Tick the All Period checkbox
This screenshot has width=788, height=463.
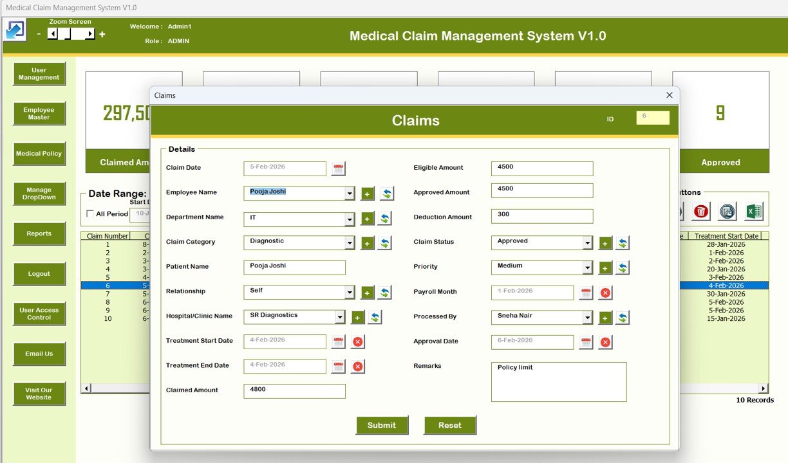[90, 214]
